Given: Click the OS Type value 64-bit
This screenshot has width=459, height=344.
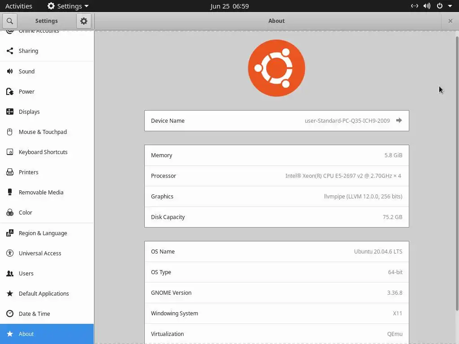Looking at the screenshot, I should 395,272.
